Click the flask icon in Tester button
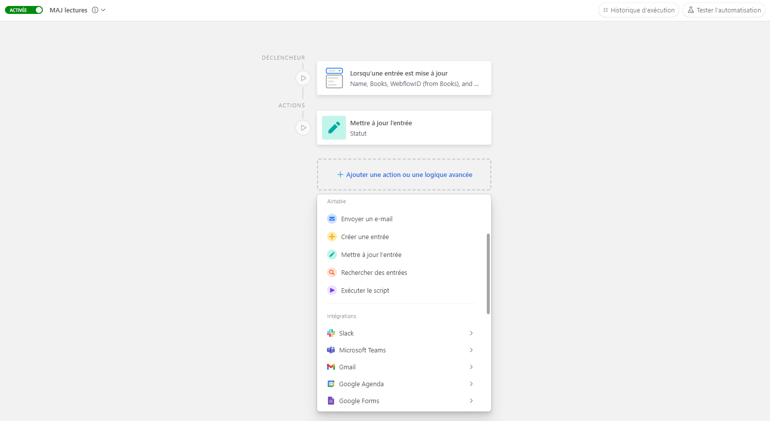 691,10
